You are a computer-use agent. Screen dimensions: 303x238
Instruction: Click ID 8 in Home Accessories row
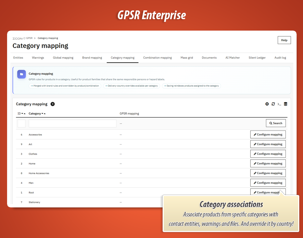(x=22, y=173)
